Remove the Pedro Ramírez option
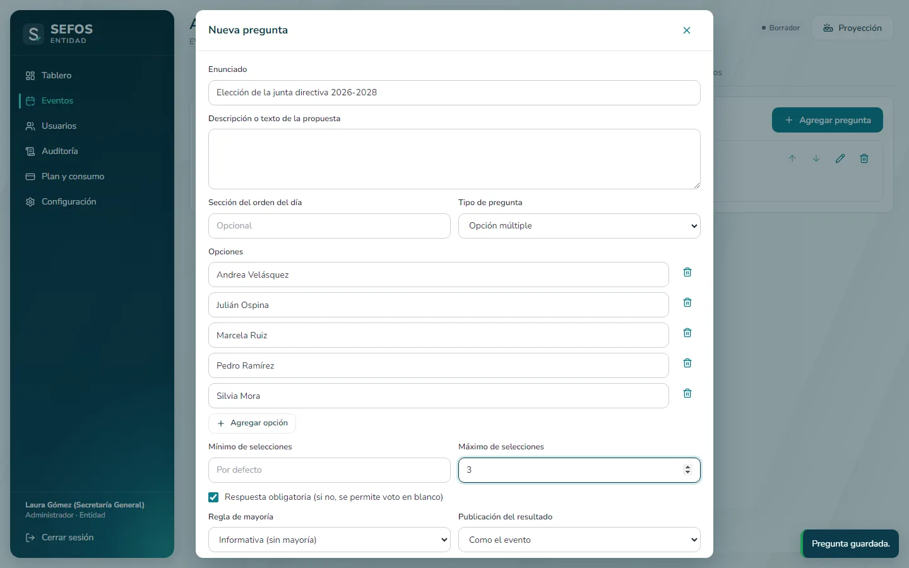Screen dimensions: 909x568 coord(687,363)
